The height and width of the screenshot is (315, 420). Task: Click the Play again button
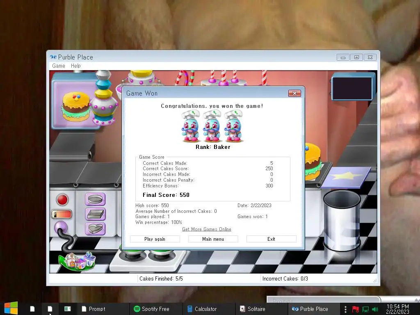(x=155, y=239)
